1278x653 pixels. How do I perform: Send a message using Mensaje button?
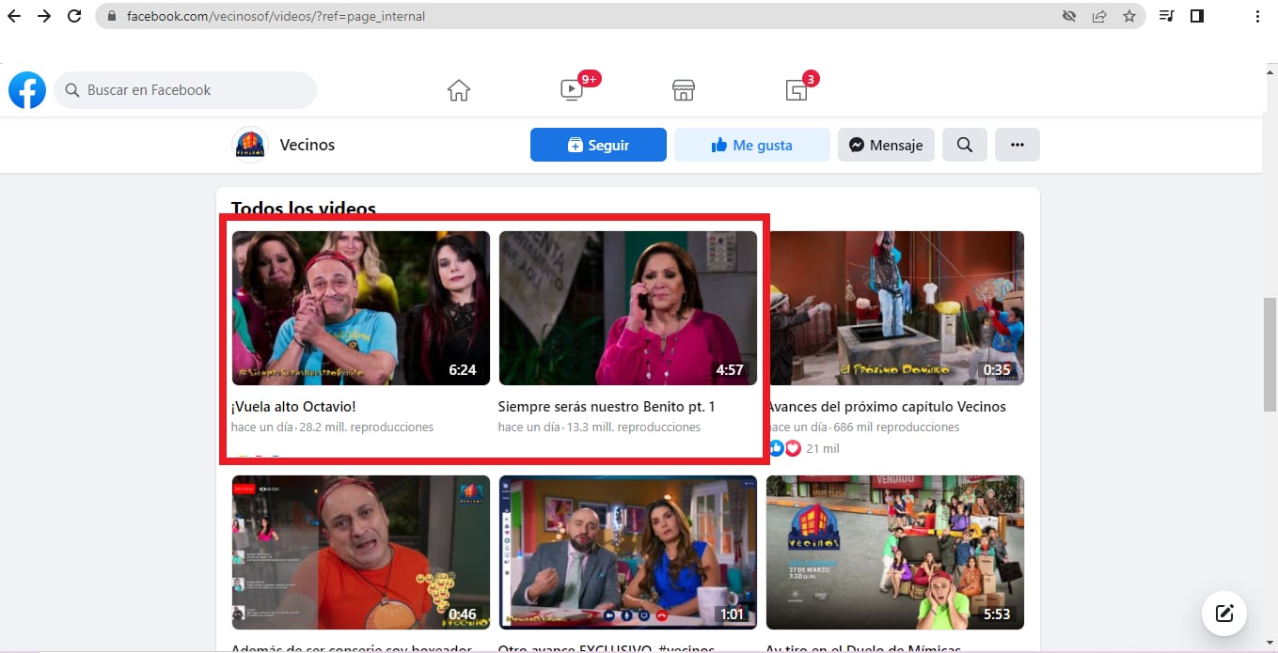pyautogui.click(x=886, y=146)
